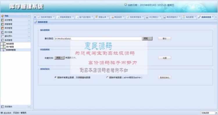The width and height of the screenshot is (218, 115).
Task: Switch to the 商品销售统计 tab
Action: point(172,17)
